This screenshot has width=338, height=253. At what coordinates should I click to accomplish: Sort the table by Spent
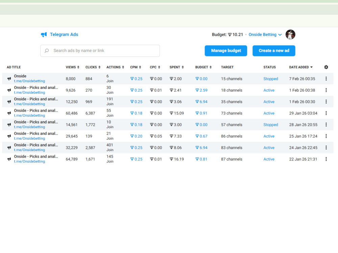point(176,67)
